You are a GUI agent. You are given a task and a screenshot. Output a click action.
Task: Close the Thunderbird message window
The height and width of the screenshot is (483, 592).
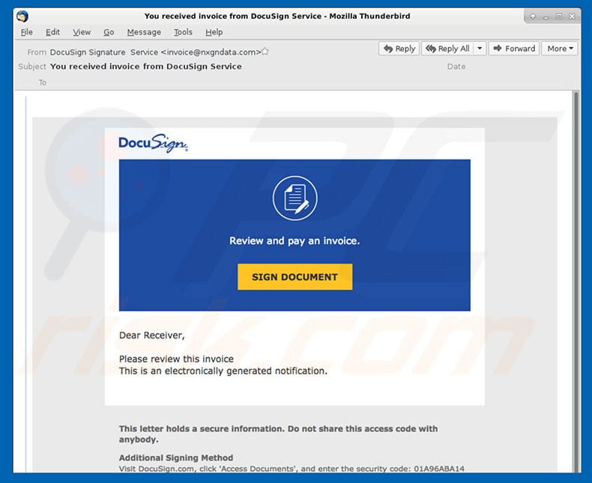tap(572, 16)
